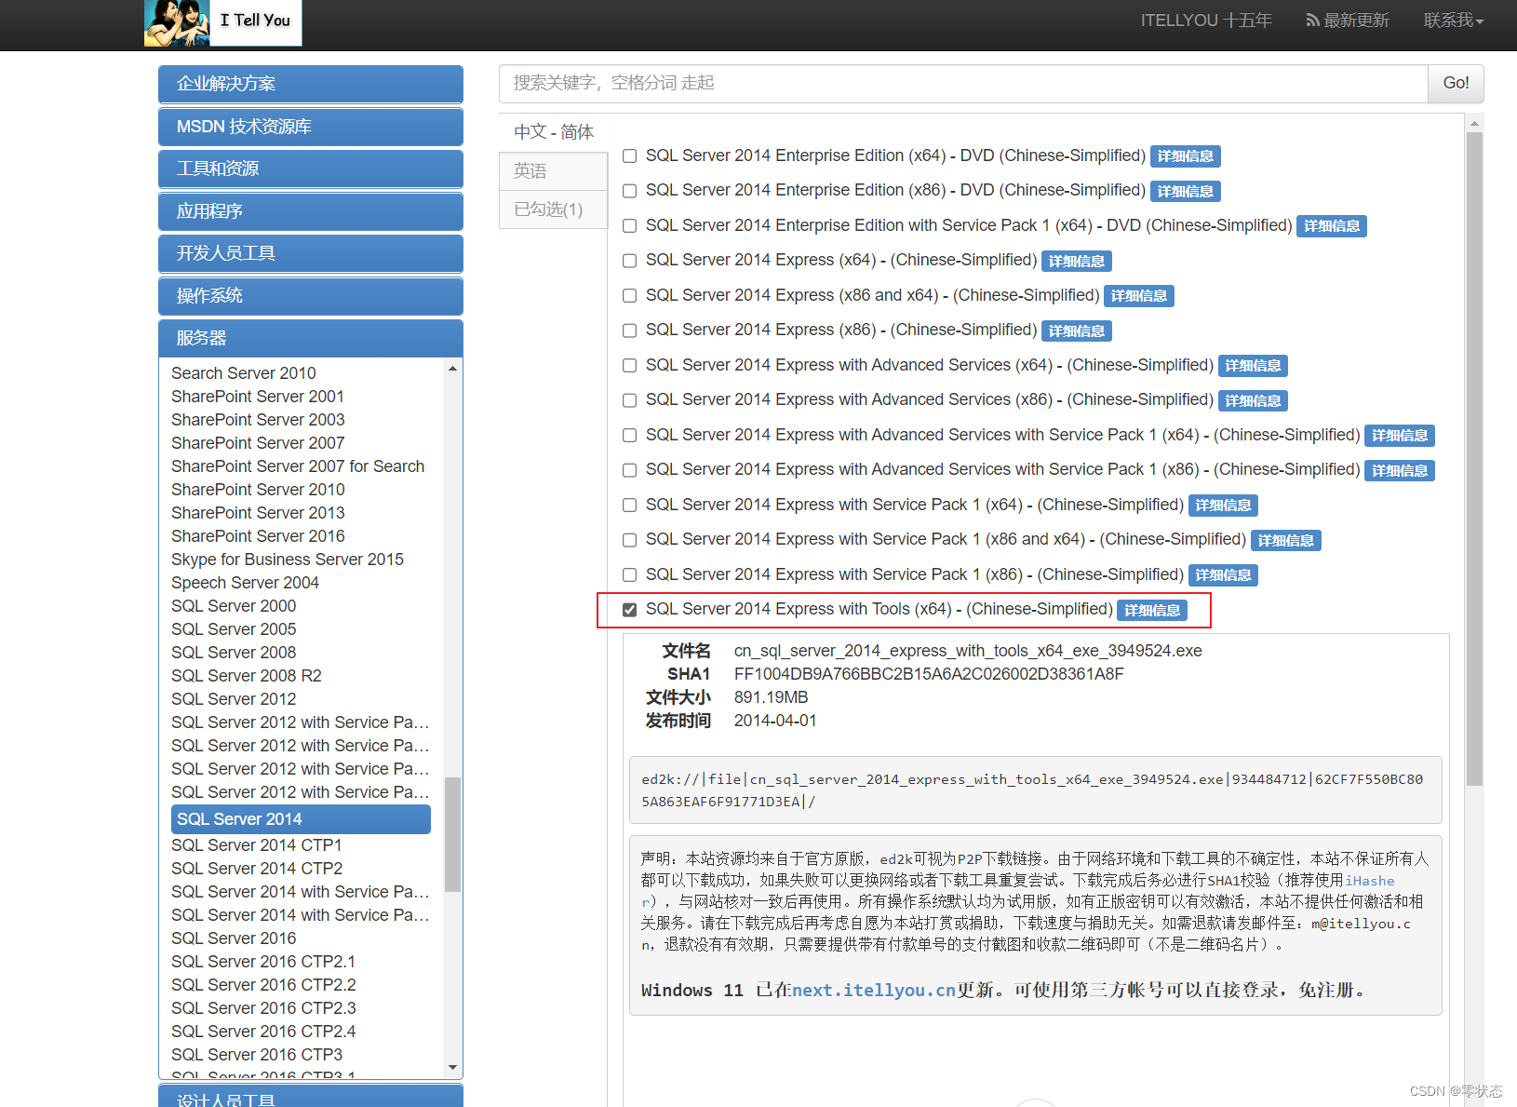Image resolution: width=1517 pixels, height=1107 pixels.
Task: Check Express with Advanced Services (x64)
Action: click(630, 366)
